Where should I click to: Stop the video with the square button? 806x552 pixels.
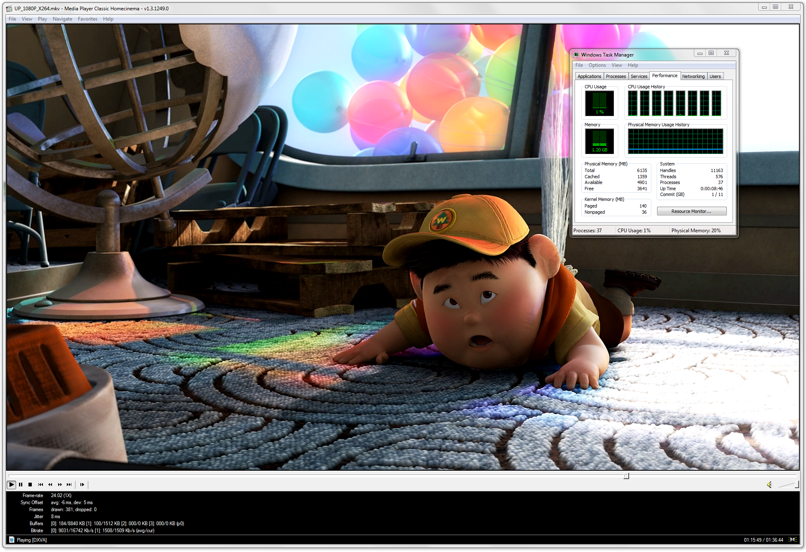coord(30,484)
